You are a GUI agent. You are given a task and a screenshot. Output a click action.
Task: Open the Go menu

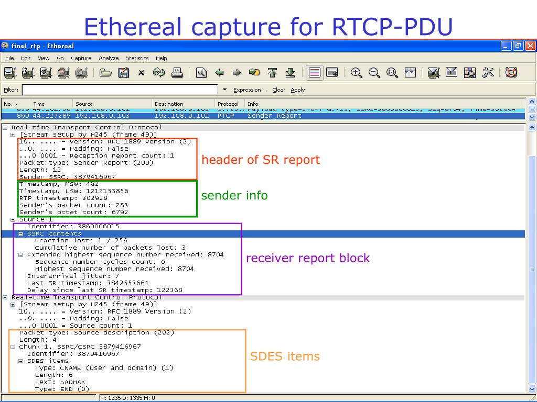point(60,59)
